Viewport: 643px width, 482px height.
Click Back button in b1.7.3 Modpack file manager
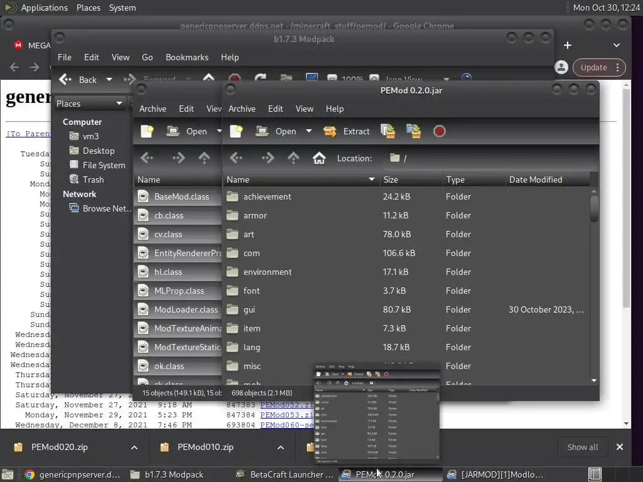tap(78, 80)
